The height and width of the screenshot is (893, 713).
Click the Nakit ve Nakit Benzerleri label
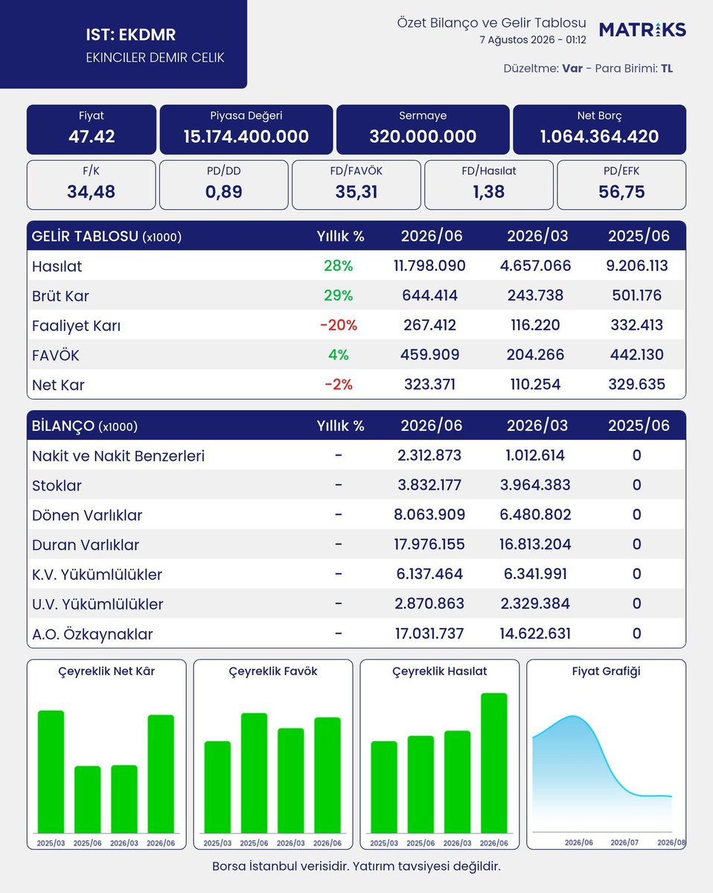118,455
